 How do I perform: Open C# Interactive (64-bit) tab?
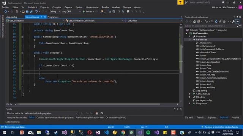(116, 117)
